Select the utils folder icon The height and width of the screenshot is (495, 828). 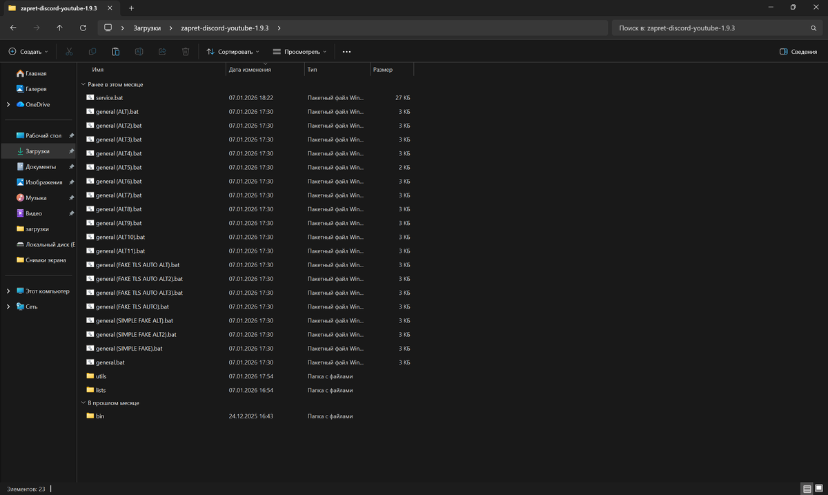coord(90,376)
